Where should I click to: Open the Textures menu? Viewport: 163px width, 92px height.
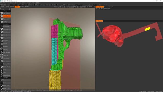(12, 3)
